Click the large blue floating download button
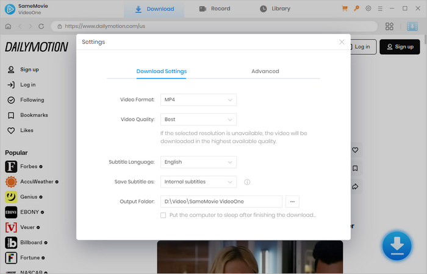Viewport: 427px width, 274px height. pos(397,246)
